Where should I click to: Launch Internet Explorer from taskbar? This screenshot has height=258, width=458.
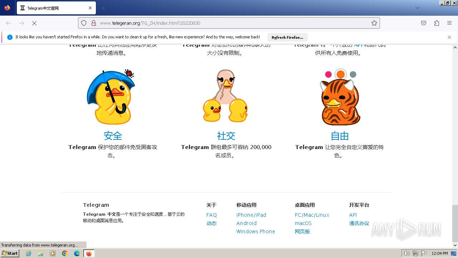click(x=28, y=253)
